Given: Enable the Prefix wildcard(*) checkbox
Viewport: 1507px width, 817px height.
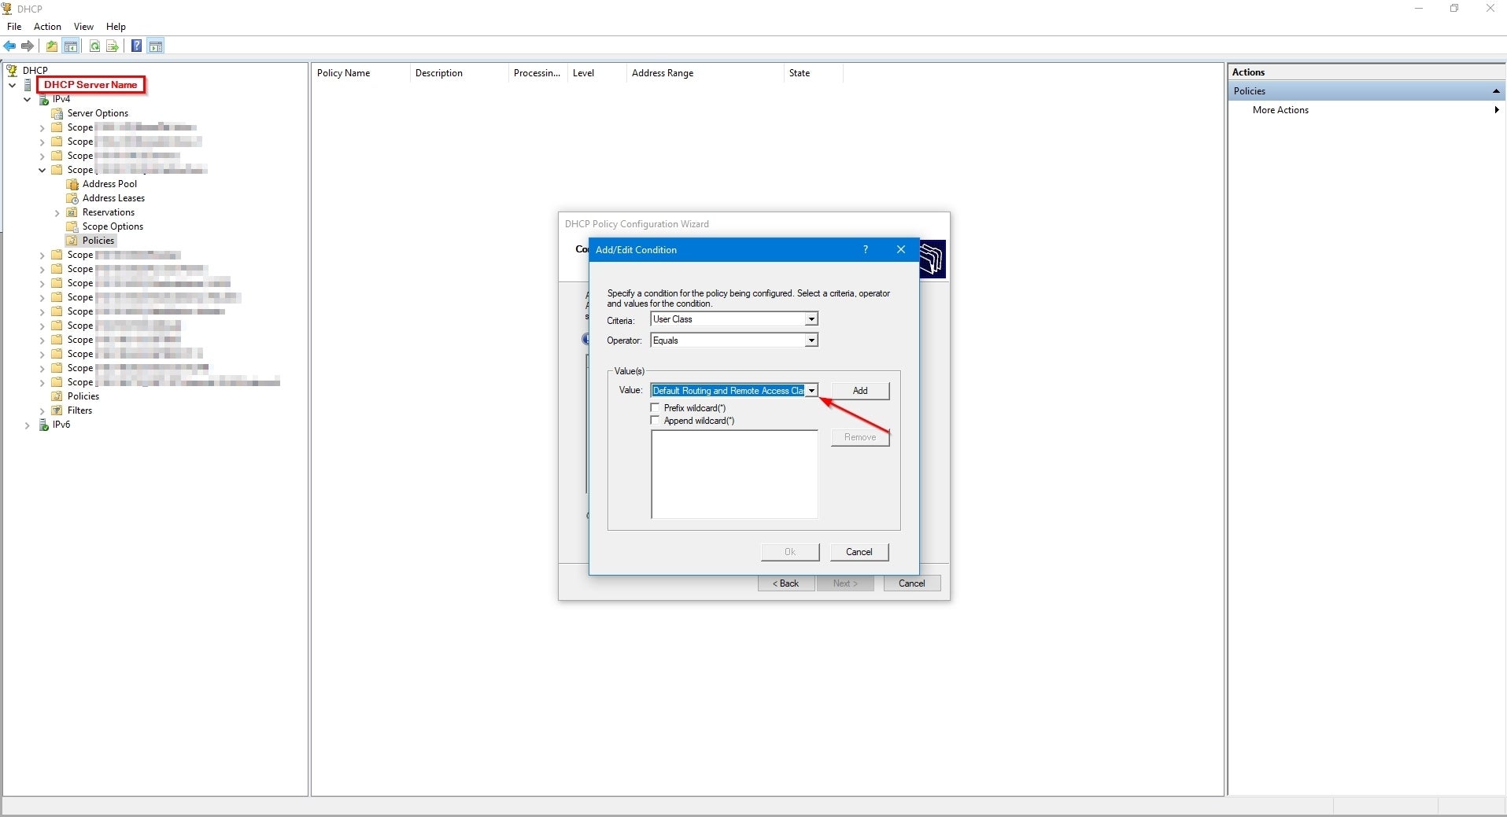Looking at the screenshot, I should pyautogui.click(x=656, y=408).
